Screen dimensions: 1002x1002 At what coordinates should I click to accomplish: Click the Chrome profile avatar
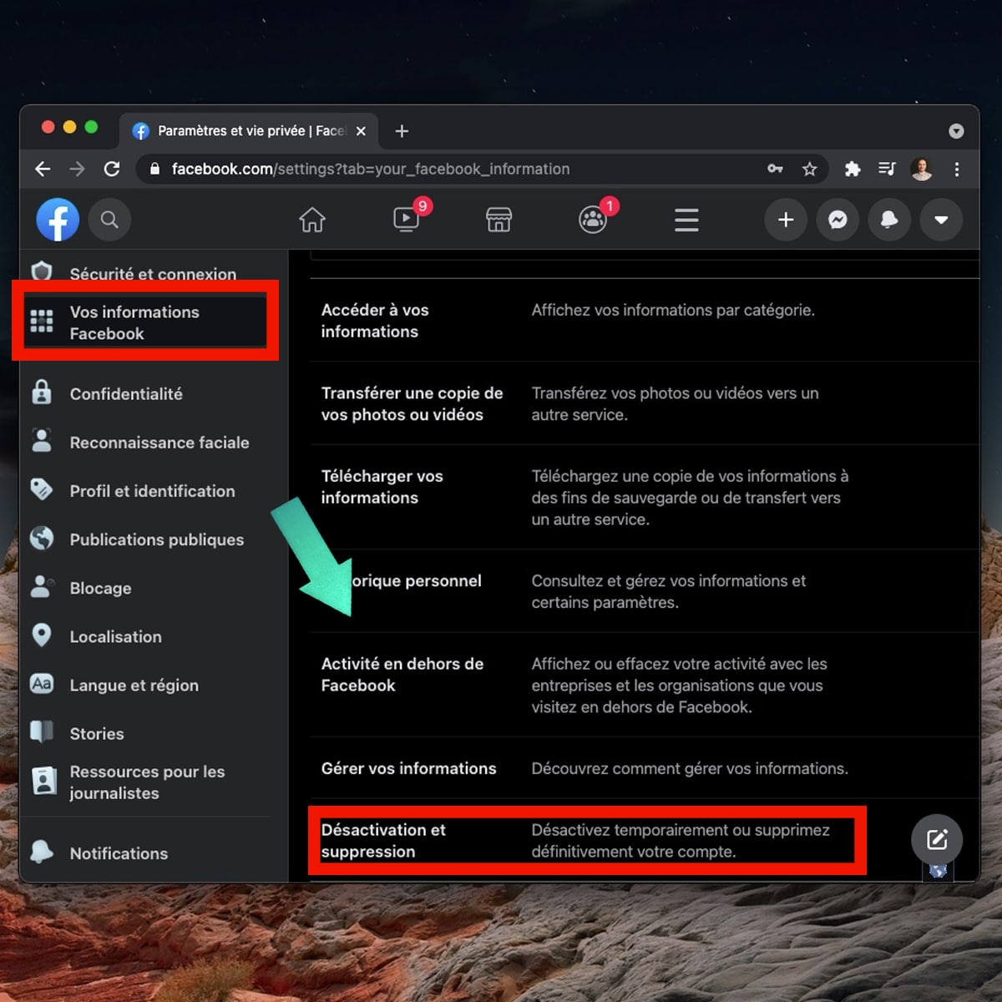(922, 169)
